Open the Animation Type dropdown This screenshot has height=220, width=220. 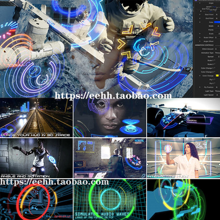point(217,53)
